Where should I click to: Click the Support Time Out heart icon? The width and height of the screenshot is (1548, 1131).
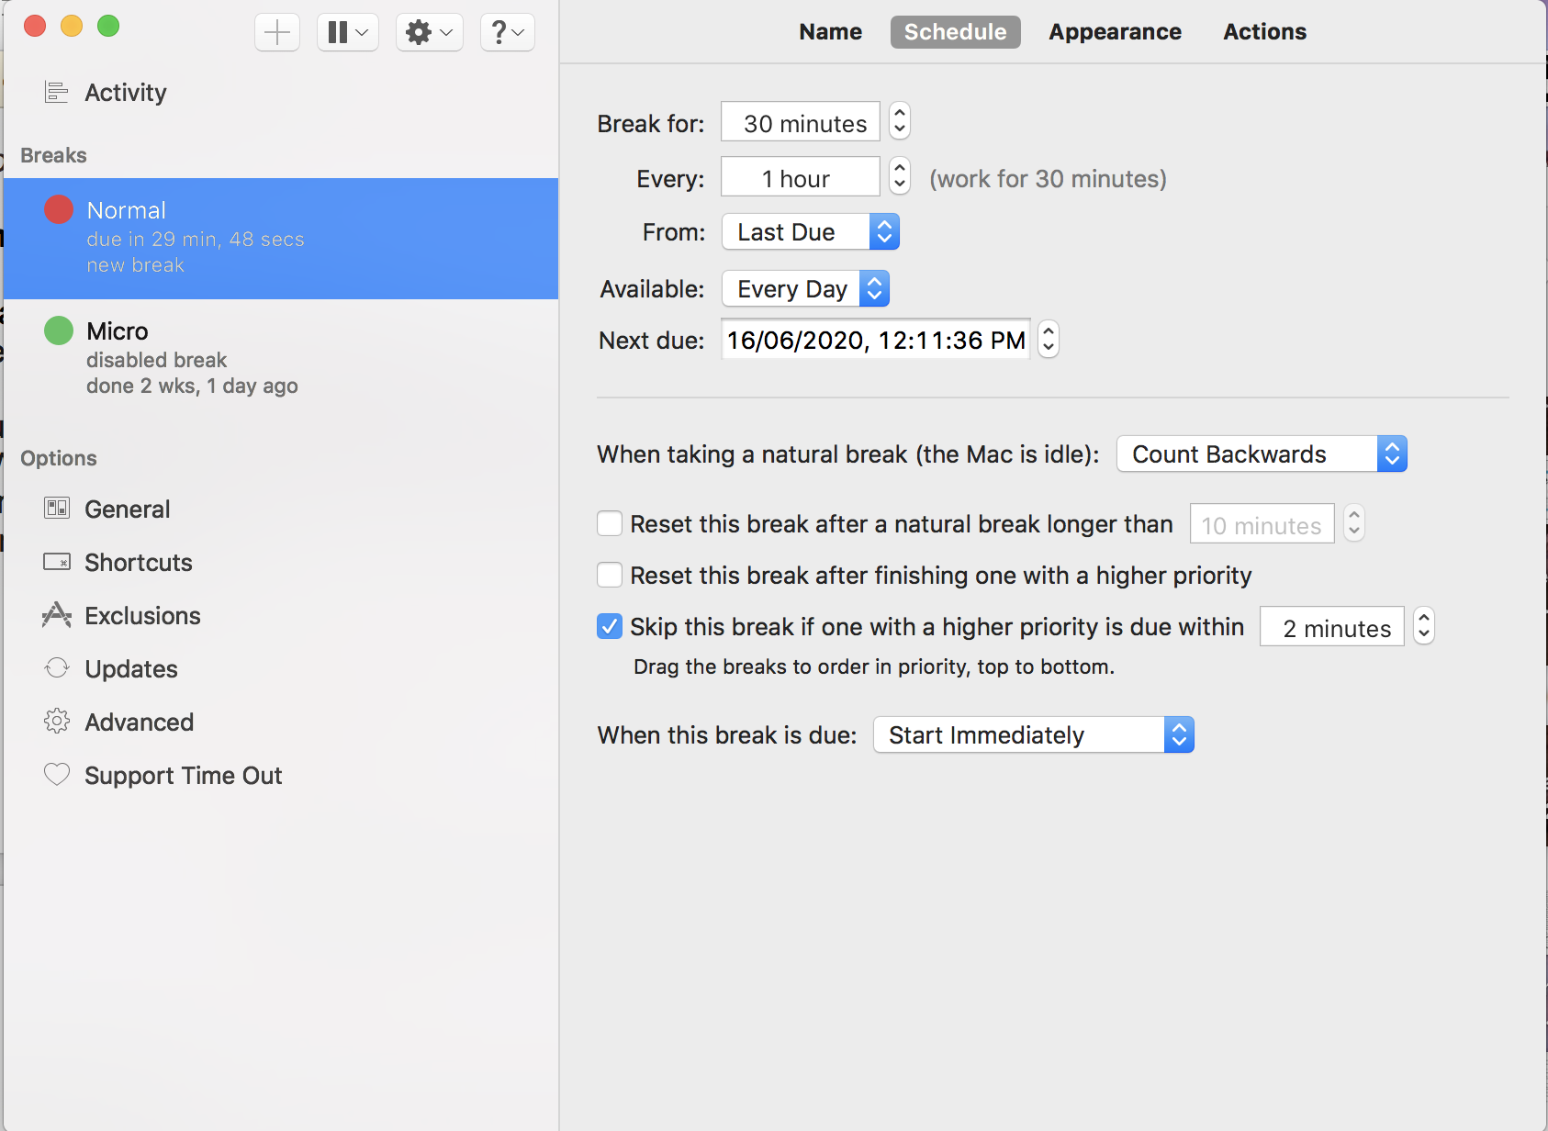pyautogui.click(x=57, y=775)
